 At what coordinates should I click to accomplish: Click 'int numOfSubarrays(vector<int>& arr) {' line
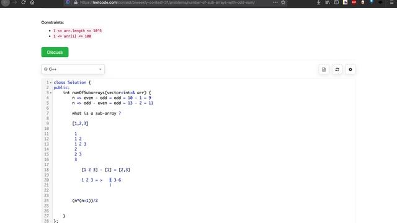pos(107,93)
